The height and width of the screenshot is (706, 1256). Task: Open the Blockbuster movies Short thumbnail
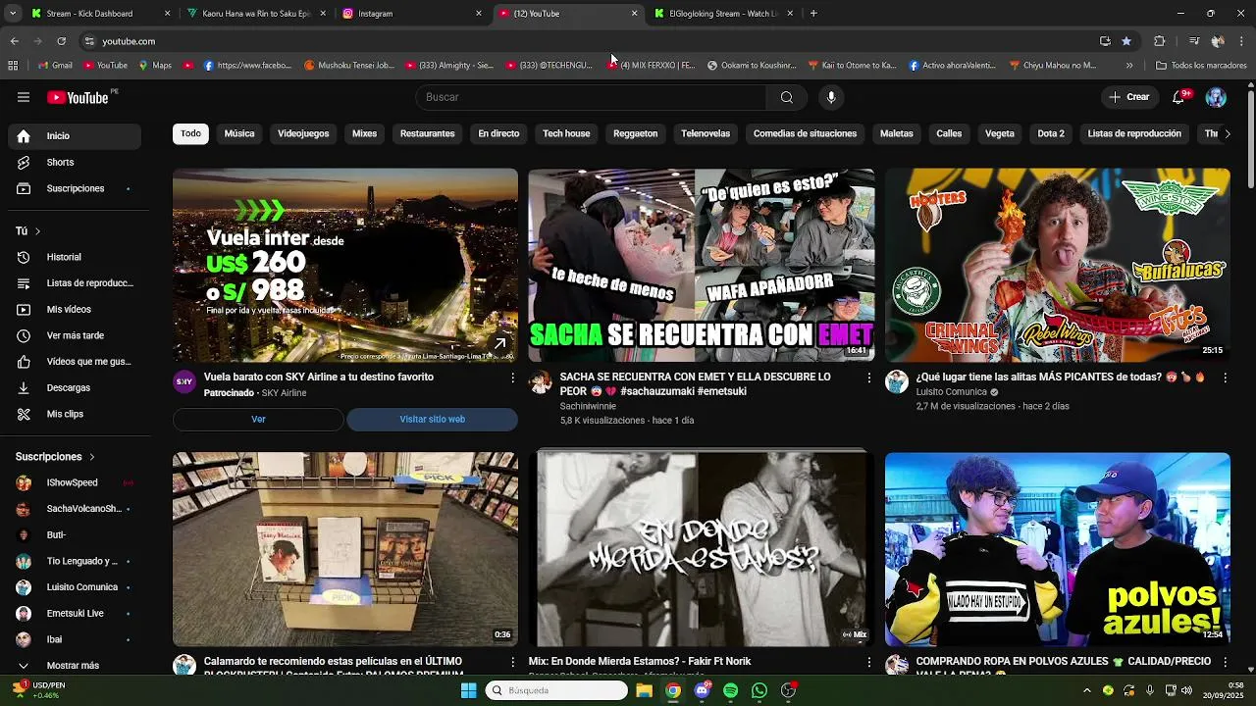click(x=345, y=549)
